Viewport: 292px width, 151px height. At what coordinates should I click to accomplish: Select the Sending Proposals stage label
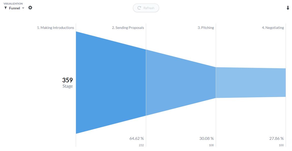point(128,28)
